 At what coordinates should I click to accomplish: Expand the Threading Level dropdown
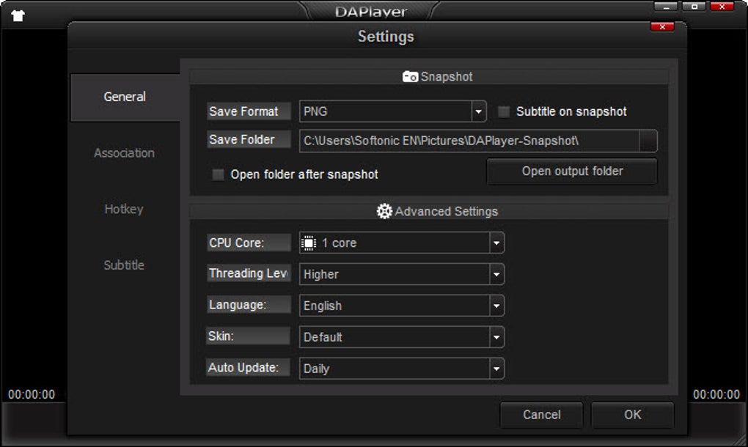tap(496, 275)
